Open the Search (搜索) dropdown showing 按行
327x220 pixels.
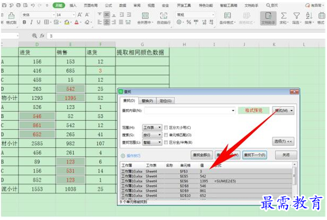(152, 135)
